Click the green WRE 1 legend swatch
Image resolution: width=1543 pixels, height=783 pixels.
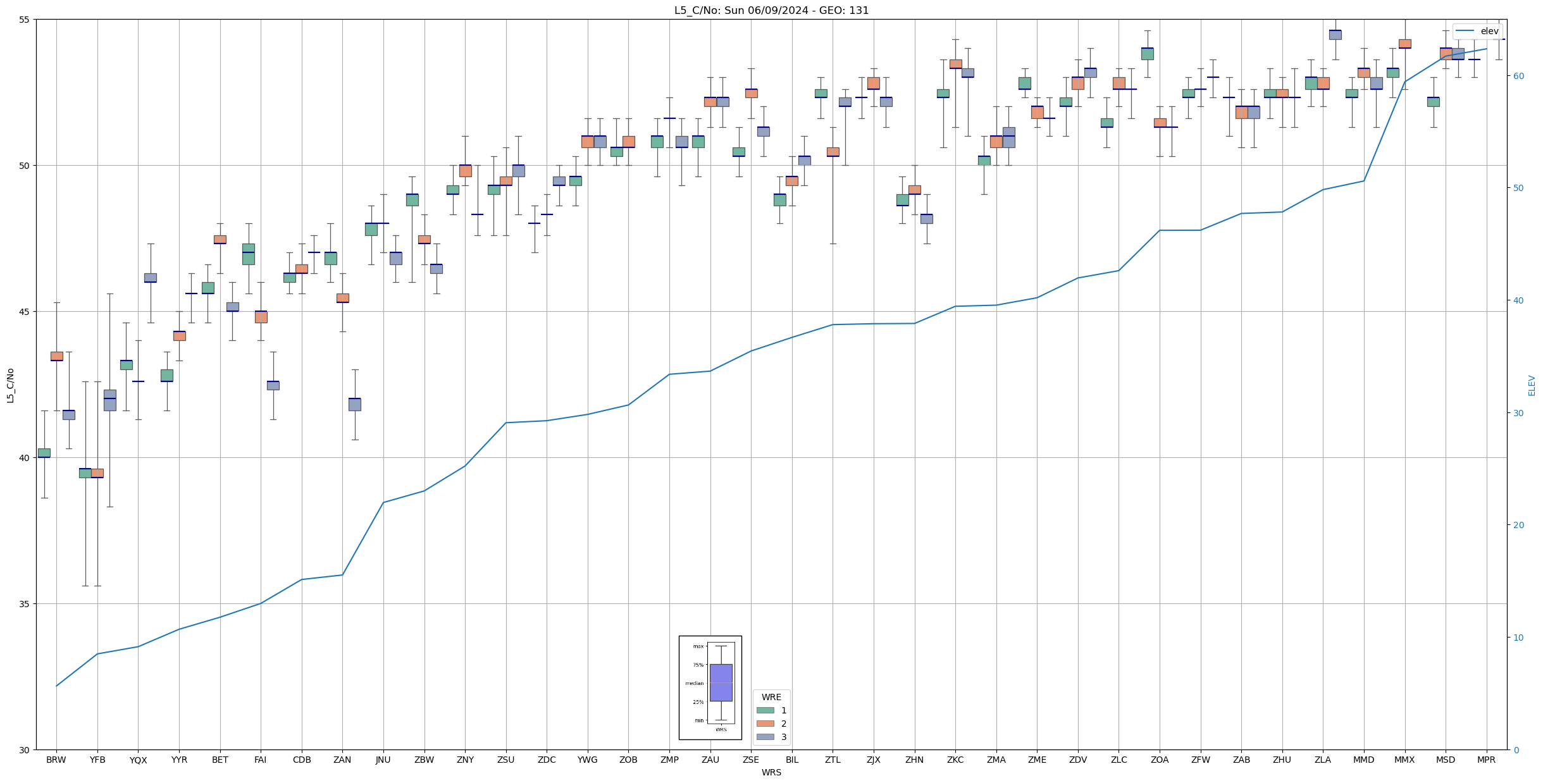pyautogui.click(x=765, y=710)
